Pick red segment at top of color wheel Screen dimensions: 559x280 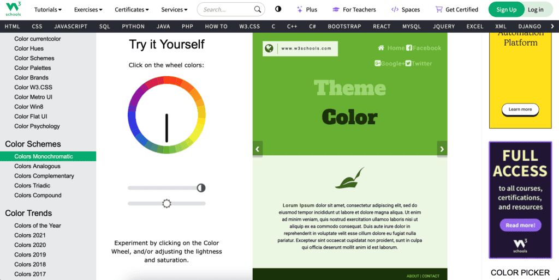coord(174,81)
